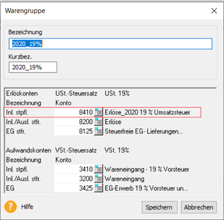Open account lookup icon for 8410
The width and height of the screenshot is (224, 220).
pos(98,112)
